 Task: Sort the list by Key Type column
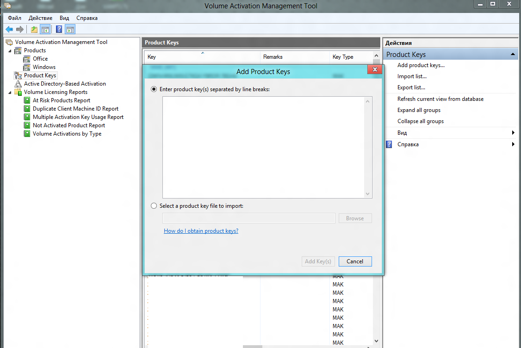click(x=343, y=57)
